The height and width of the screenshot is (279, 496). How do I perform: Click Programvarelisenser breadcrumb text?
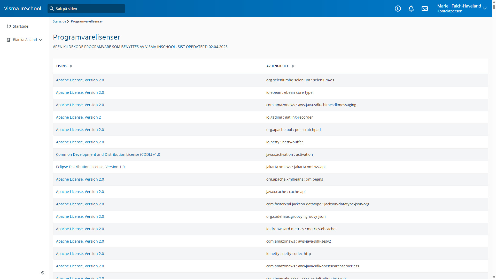(x=87, y=21)
